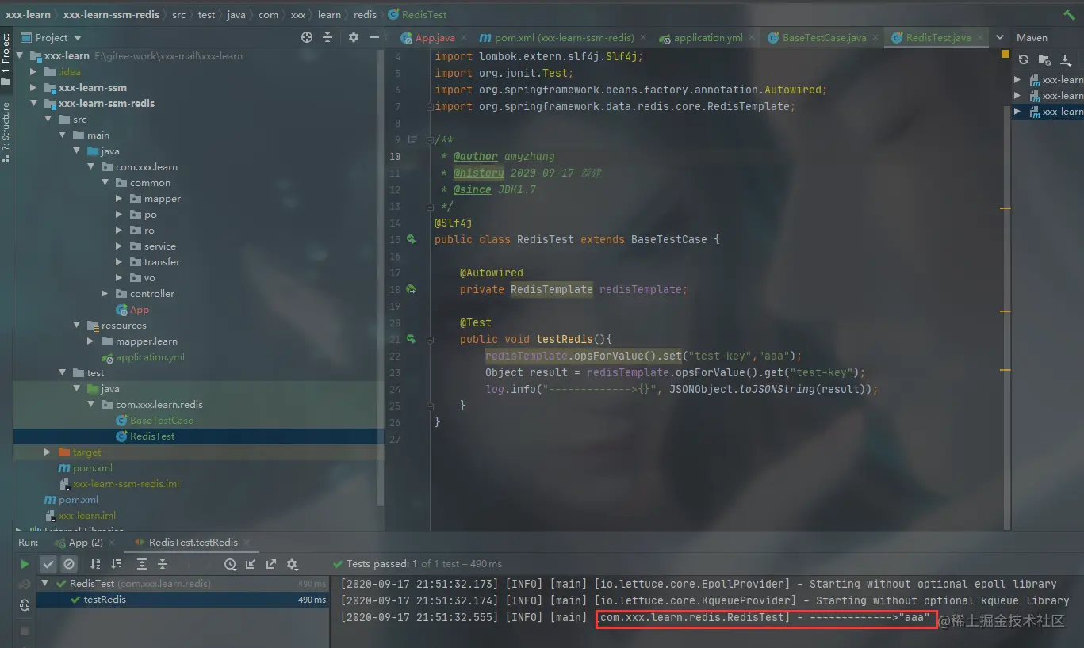Reimport all Maven projects
1084x648 pixels.
coord(1024,59)
